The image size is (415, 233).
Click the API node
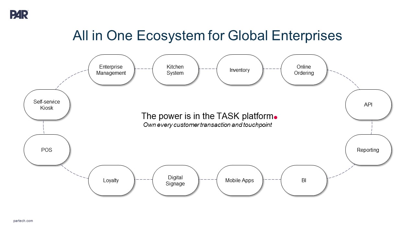tap(368, 105)
